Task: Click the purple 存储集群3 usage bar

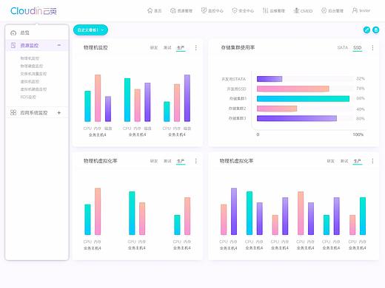Action: click(x=297, y=118)
